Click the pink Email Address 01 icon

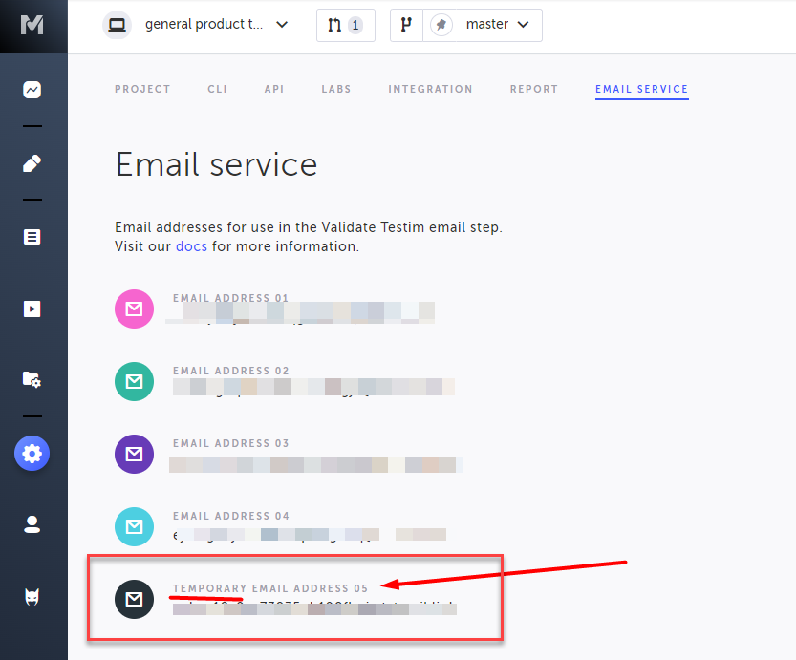click(134, 309)
